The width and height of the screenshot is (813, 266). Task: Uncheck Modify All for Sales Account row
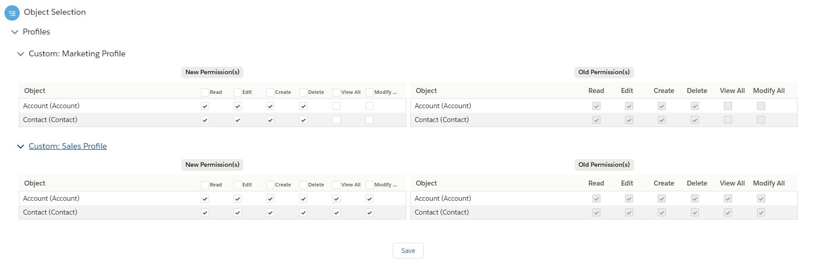(x=370, y=198)
